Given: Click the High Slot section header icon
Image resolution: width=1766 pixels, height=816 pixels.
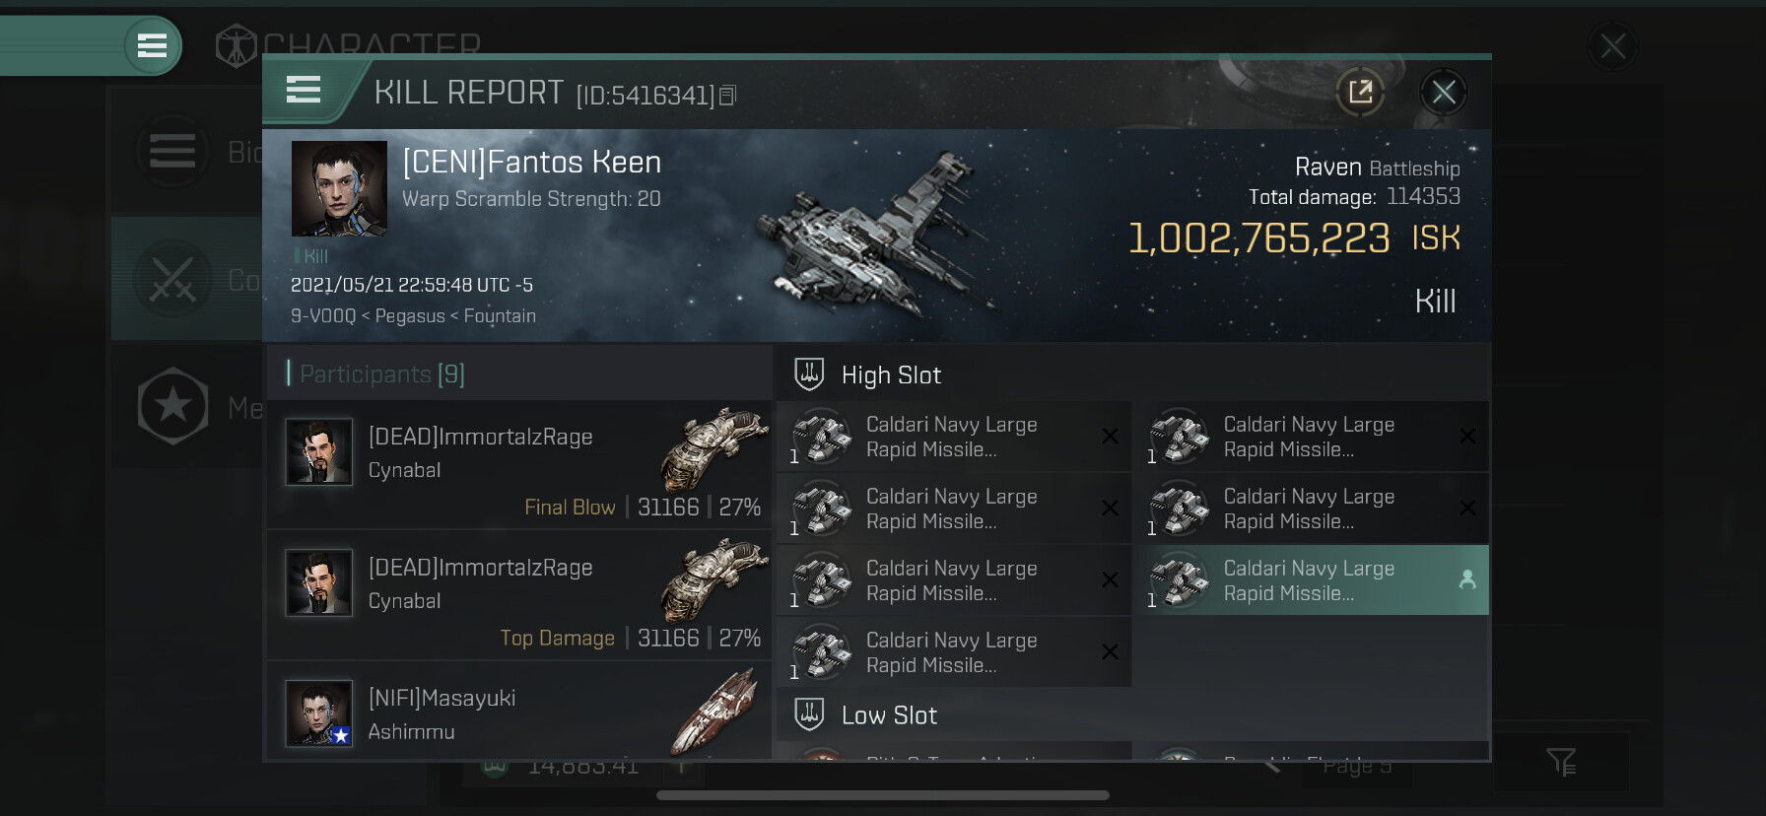Looking at the screenshot, I should coord(809,374).
